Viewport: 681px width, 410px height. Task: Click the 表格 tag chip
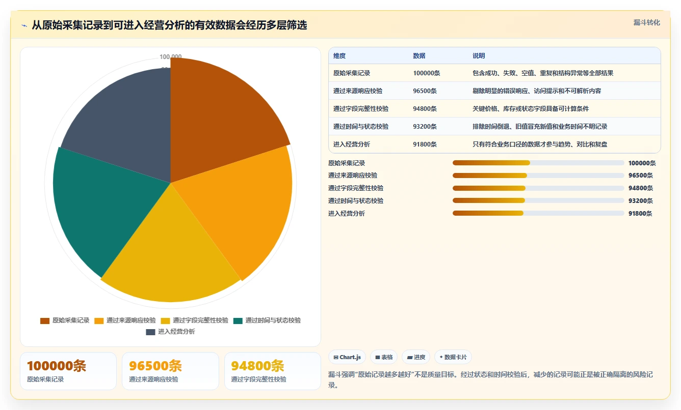click(x=384, y=357)
